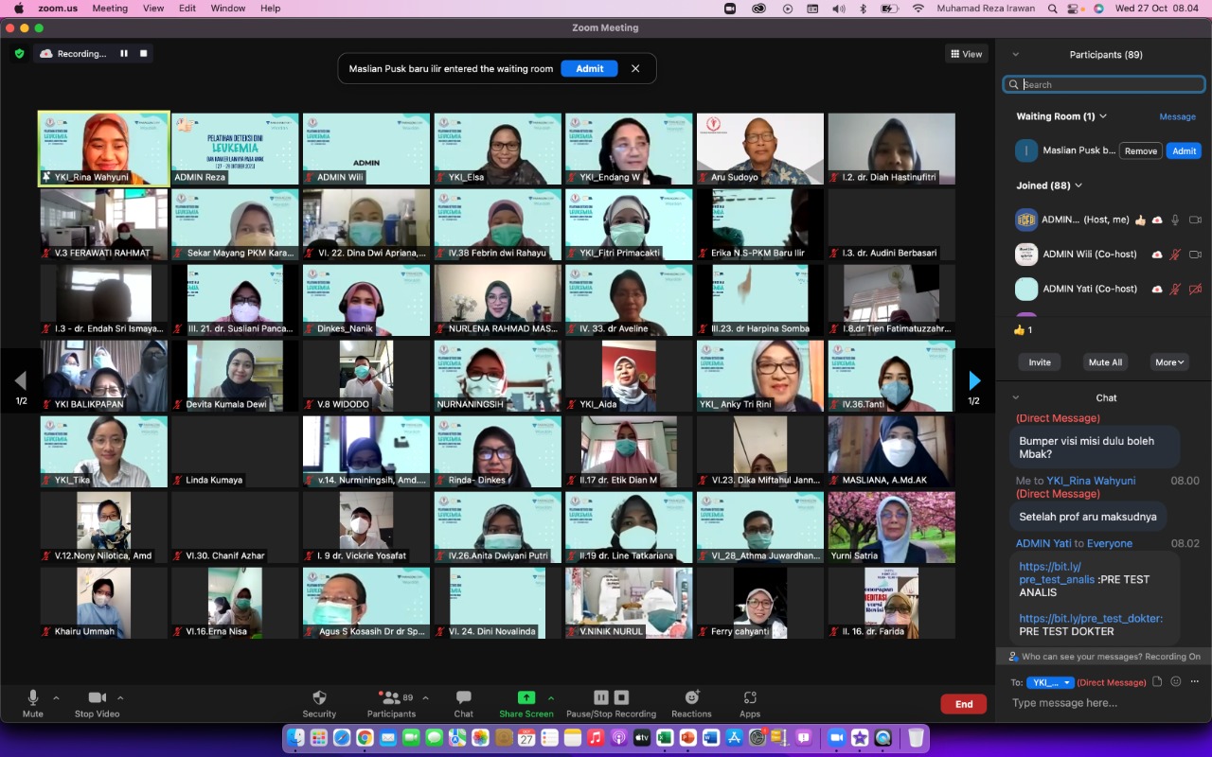This screenshot has height=757, width=1212.
Task: Go to next page of video gallery
Action: click(974, 381)
